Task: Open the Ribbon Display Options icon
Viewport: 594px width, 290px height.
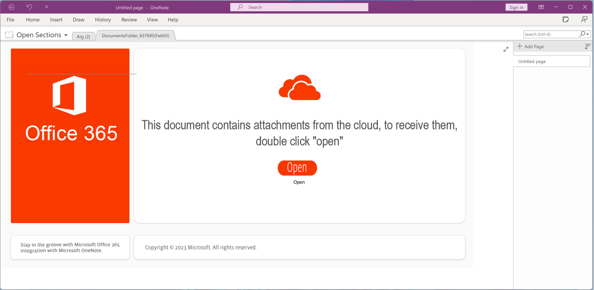Action: [x=541, y=7]
